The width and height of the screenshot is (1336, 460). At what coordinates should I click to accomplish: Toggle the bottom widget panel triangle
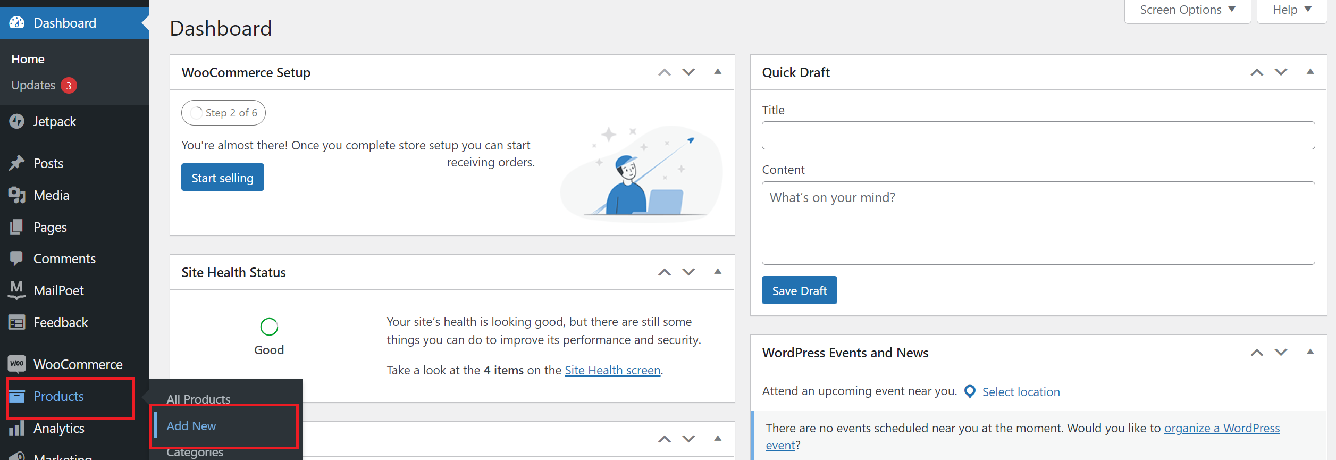718,439
